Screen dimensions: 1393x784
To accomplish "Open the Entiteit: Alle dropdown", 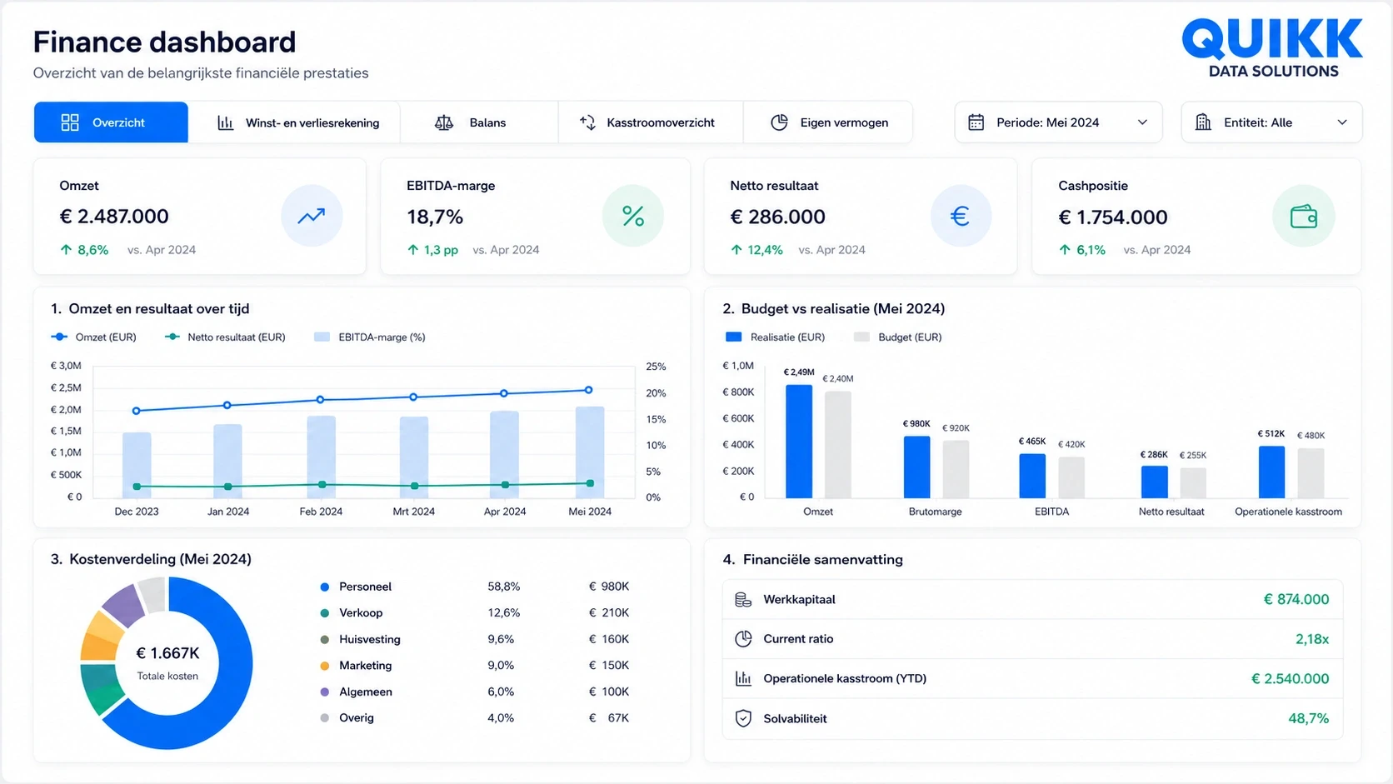I will (x=1271, y=122).
